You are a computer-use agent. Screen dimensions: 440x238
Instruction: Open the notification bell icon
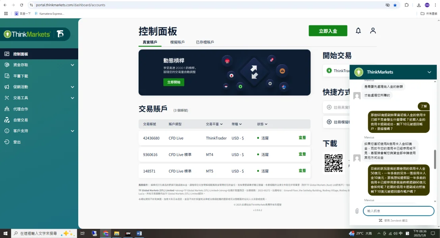pyautogui.click(x=358, y=31)
